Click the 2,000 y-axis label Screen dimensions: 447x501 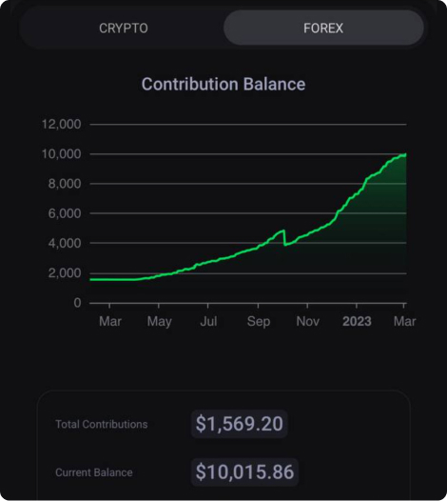tap(65, 273)
